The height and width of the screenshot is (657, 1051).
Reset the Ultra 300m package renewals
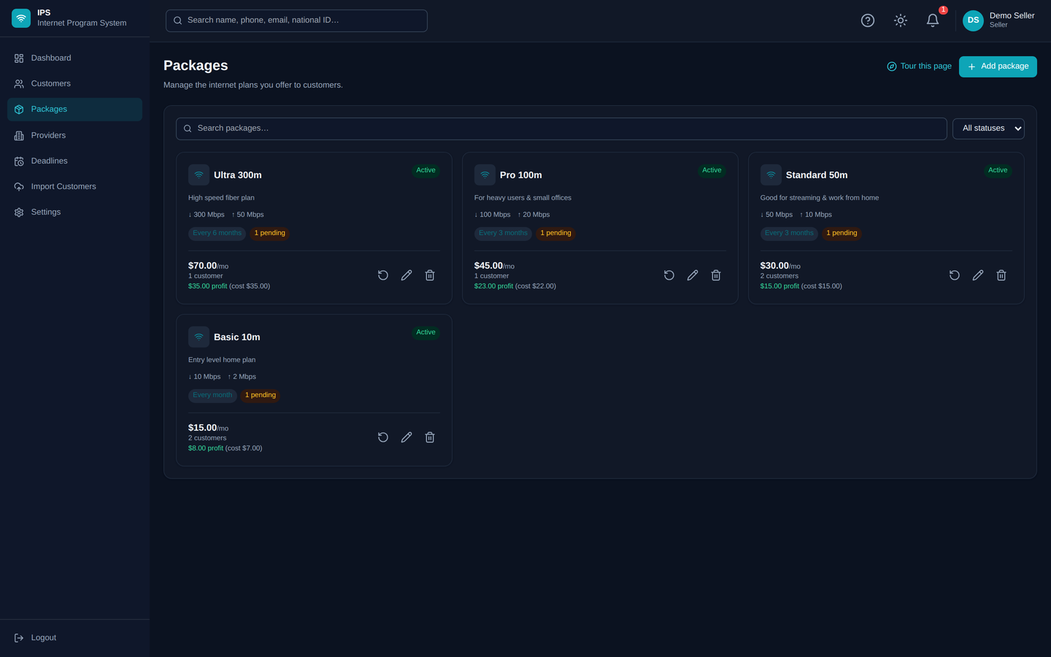tap(383, 275)
